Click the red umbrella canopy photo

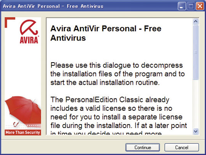coord(23,110)
